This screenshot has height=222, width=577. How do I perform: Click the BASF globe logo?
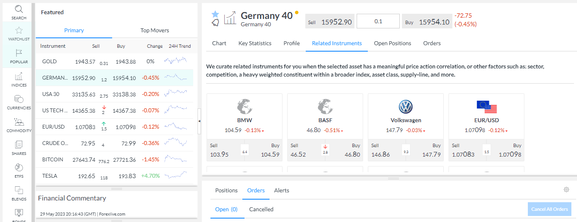325,107
